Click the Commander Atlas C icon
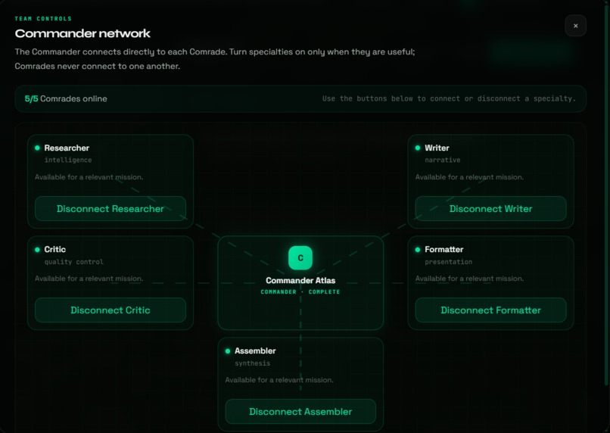Image resolution: width=610 pixels, height=433 pixels. (300, 258)
